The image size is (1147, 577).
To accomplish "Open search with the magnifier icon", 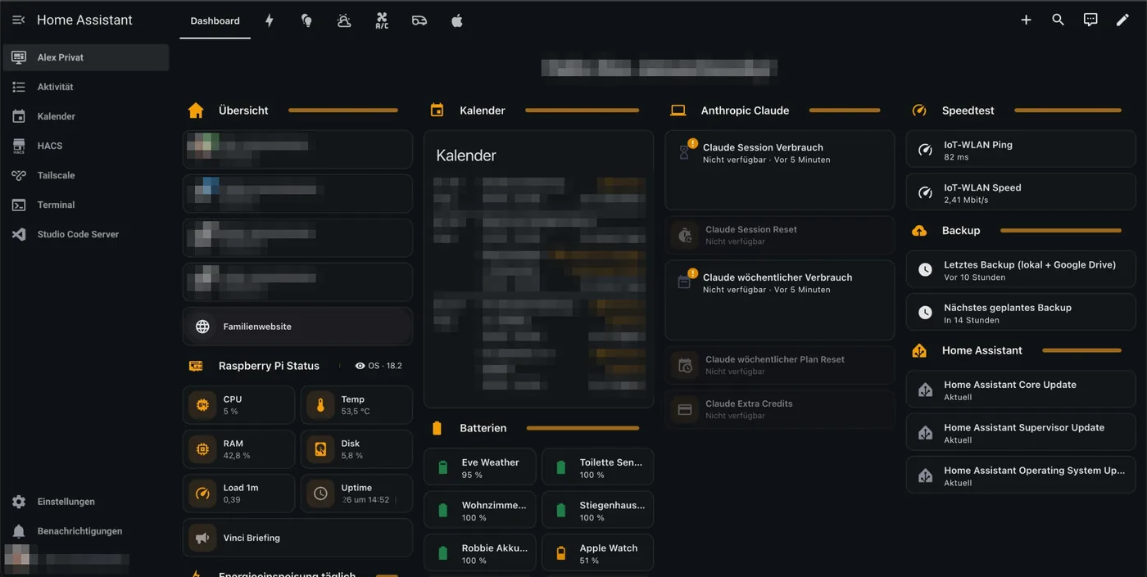I will [x=1058, y=20].
